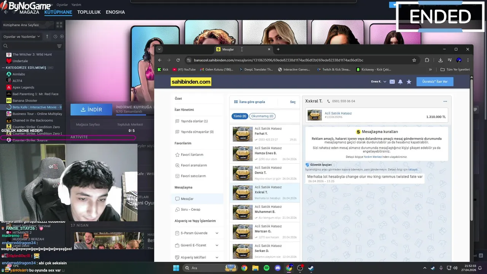The height and width of the screenshot is (274, 487).
Task: Reload the sahibinden page in Chrome
Action: 178,60
